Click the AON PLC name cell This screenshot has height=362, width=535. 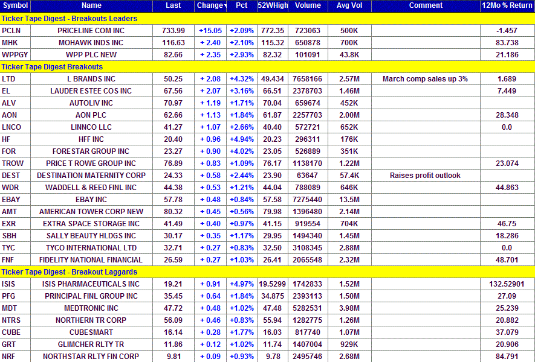pyautogui.click(x=91, y=115)
